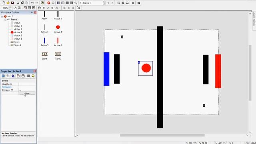Select the 'Active 4' red ball in object list
The image size is (256, 144).
pos(58,27)
